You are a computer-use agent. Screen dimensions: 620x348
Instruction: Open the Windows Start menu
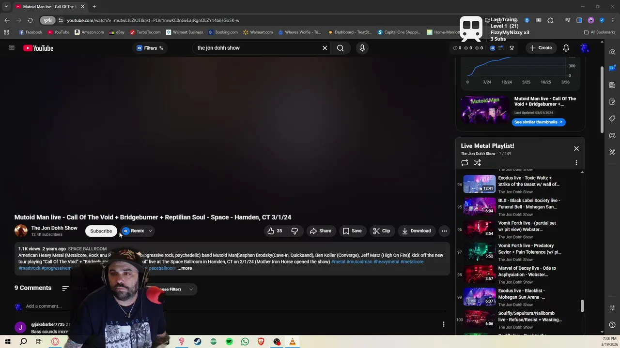tap(7, 342)
